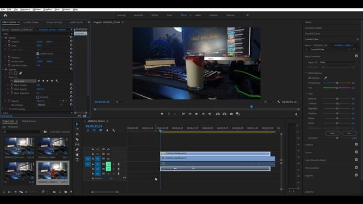The image size is (363, 204).
Task: Collapse the Tone section
Action: pyautogui.click(x=306, y=93)
